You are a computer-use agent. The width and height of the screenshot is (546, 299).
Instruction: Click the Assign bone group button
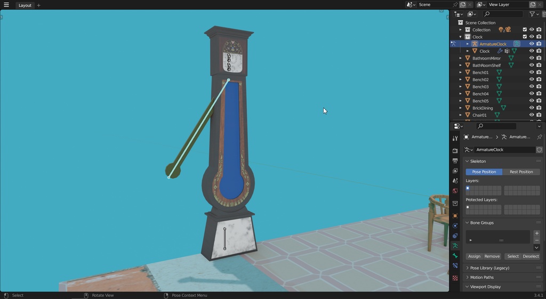point(474,256)
